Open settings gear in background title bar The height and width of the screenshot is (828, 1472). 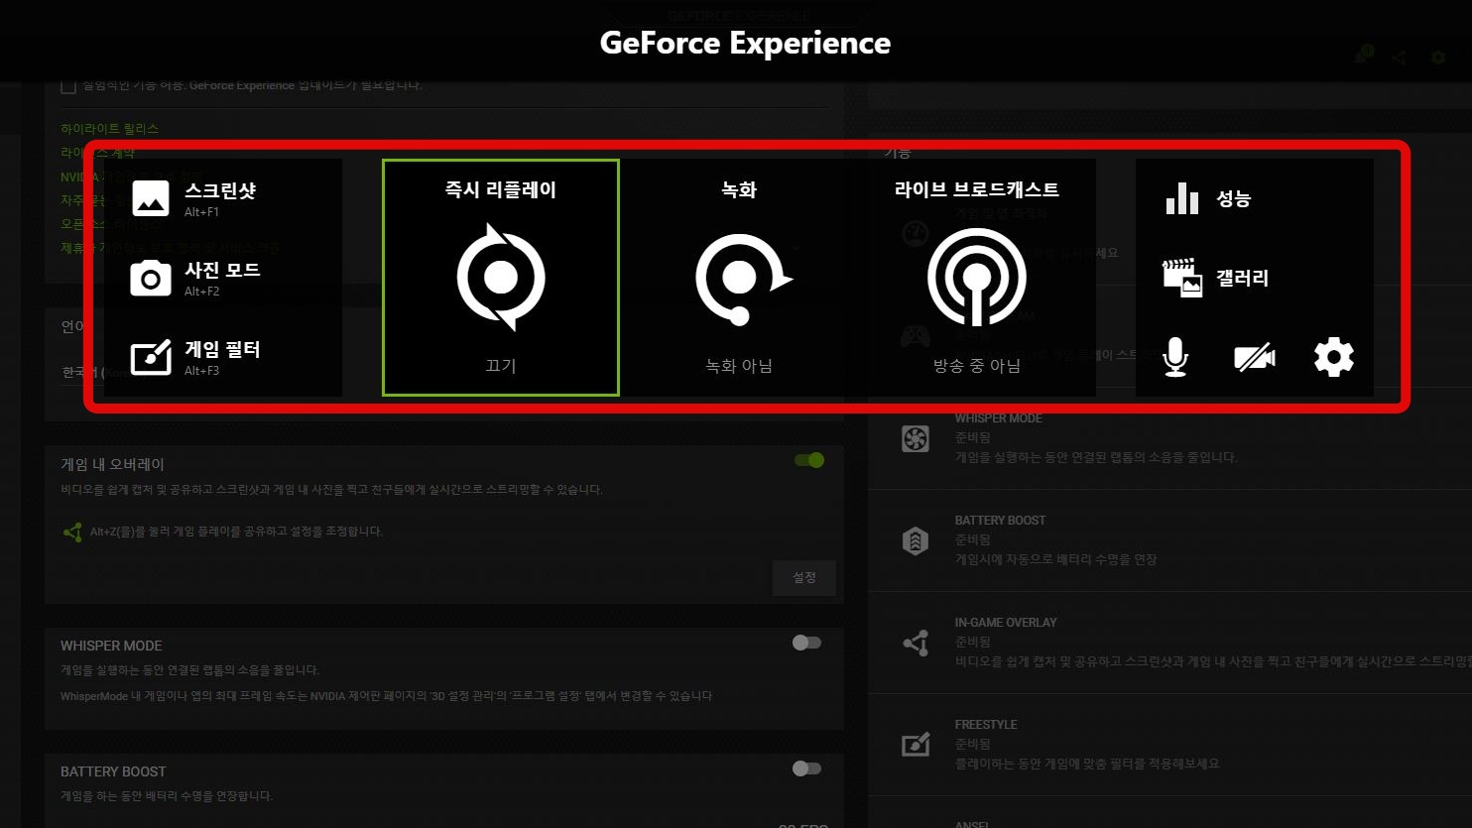coord(1438,58)
